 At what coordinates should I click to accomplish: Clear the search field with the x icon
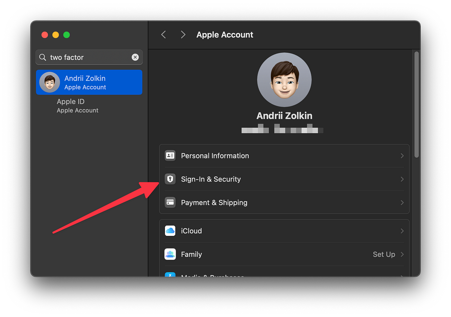(x=135, y=57)
